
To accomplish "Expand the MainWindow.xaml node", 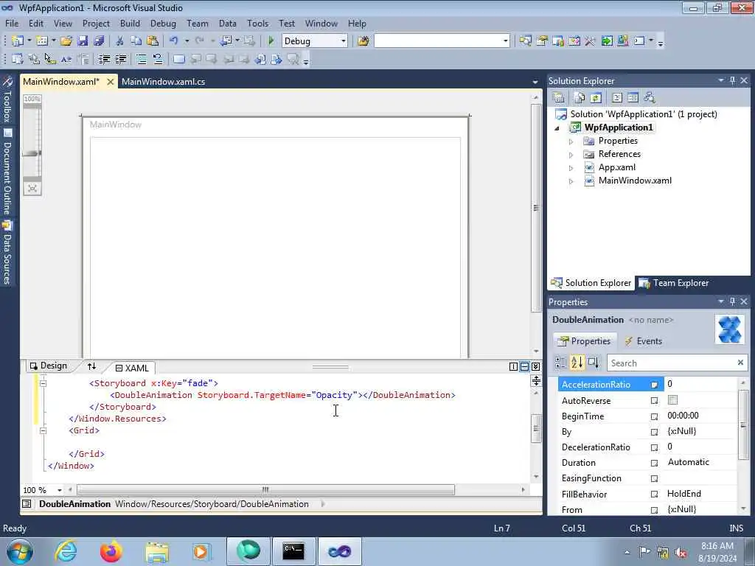I will coord(571,181).
